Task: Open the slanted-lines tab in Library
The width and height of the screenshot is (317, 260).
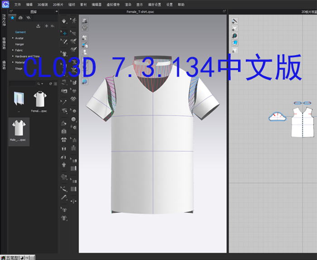Action: (29, 18)
